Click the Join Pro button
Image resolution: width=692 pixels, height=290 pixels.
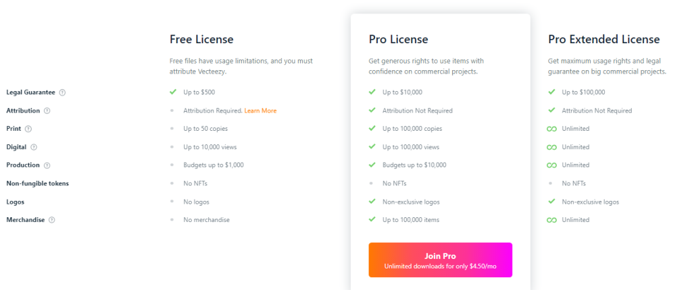(441, 260)
